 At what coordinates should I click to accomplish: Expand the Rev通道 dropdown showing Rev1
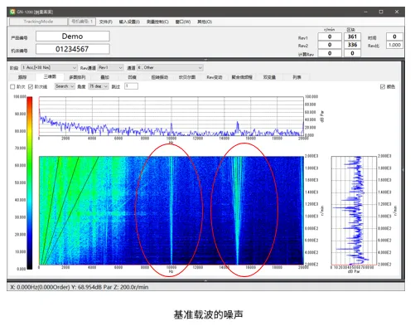coord(110,67)
